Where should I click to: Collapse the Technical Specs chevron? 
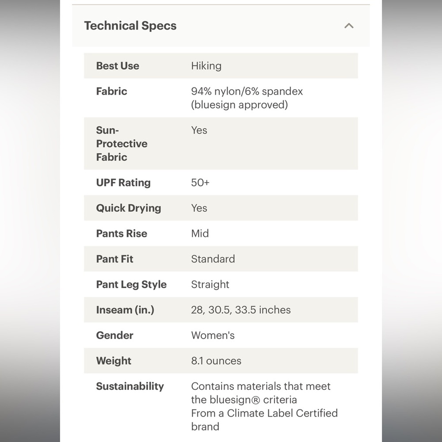(349, 26)
